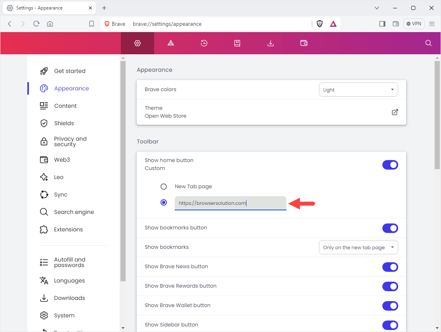Open Privacy and security settings
Image resolution: width=441 pixels, height=332 pixels.
tap(70, 141)
